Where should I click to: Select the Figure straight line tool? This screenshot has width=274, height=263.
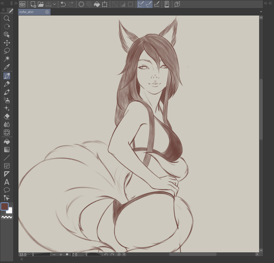7,158
